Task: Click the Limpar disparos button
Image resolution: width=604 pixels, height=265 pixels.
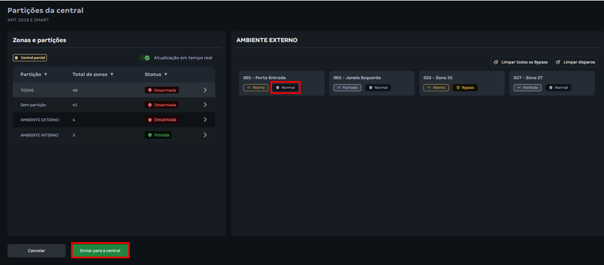Action: [x=575, y=62]
